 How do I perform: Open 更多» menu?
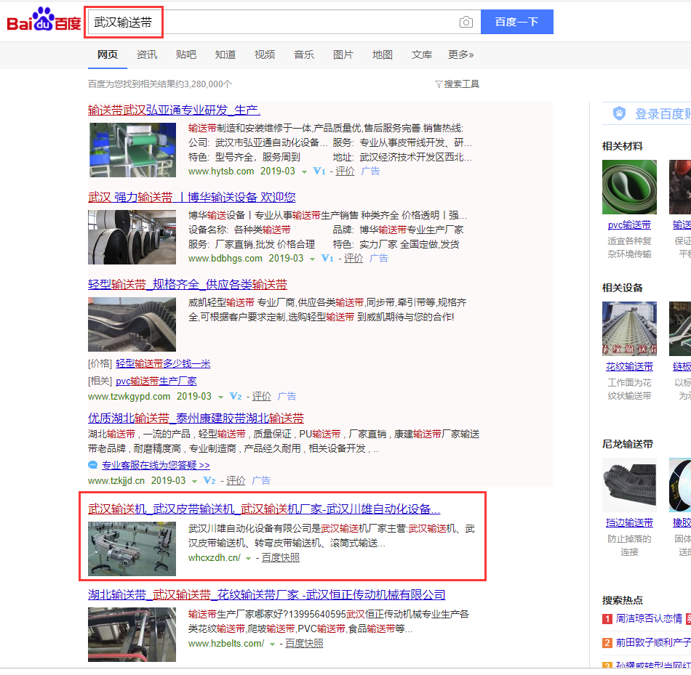[x=461, y=54]
